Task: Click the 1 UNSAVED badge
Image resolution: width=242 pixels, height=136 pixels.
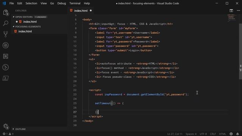Action: pyautogui.click(x=40, y=17)
